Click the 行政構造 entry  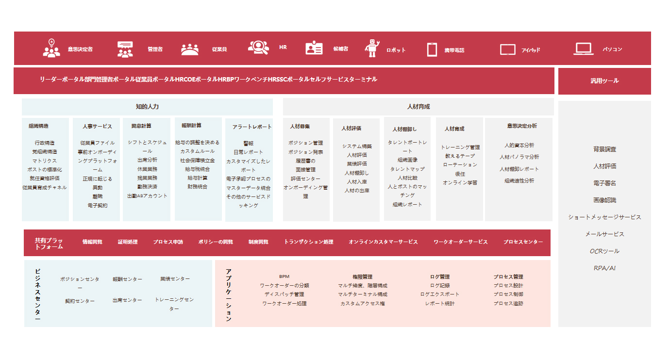[x=45, y=143]
